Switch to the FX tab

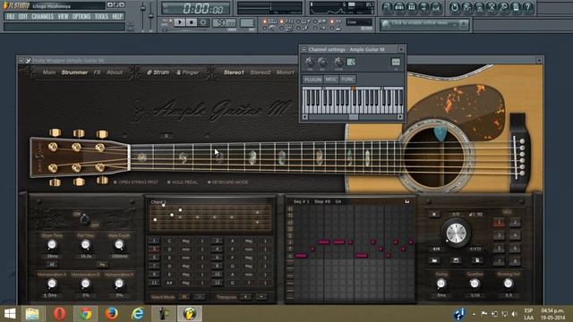(x=97, y=72)
